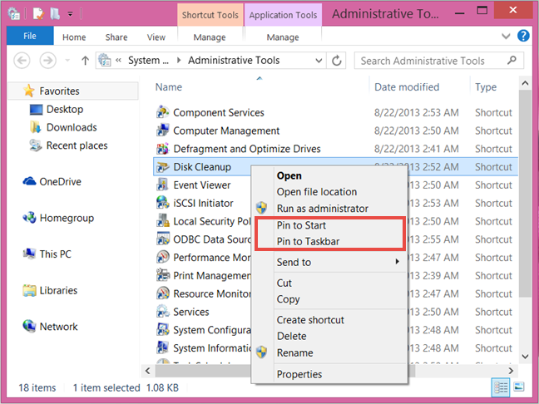Go back with the Back arrow button
The width and height of the screenshot is (539, 404).
point(22,61)
